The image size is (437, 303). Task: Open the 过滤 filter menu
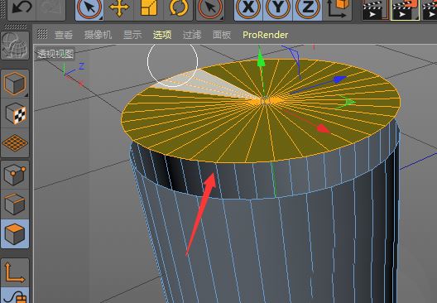tap(192, 35)
